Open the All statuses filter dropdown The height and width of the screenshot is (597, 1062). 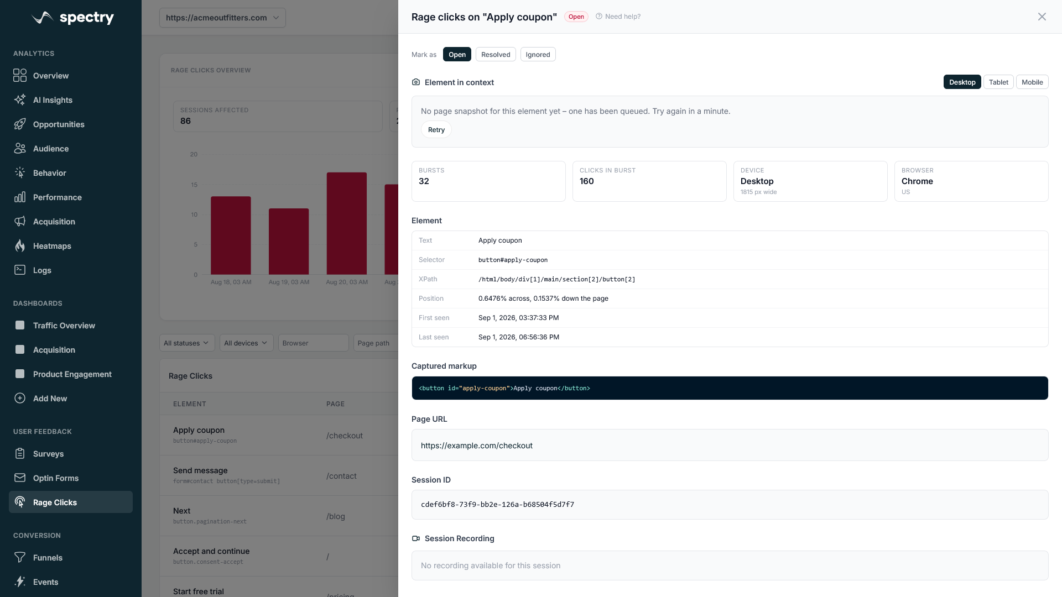point(187,343)
